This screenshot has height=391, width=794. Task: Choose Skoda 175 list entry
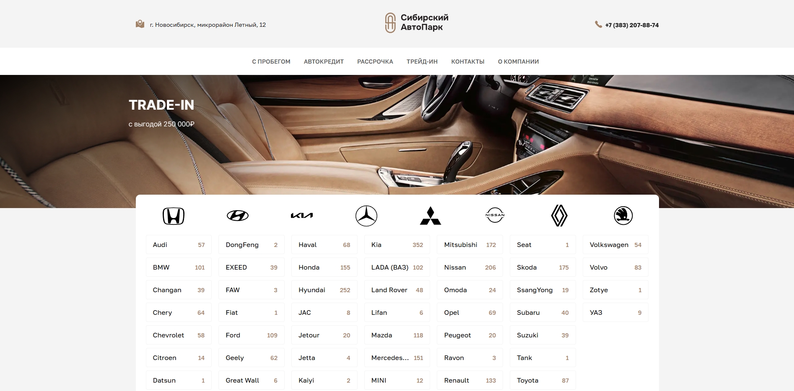pyautogui.click(x=543, y=267)
